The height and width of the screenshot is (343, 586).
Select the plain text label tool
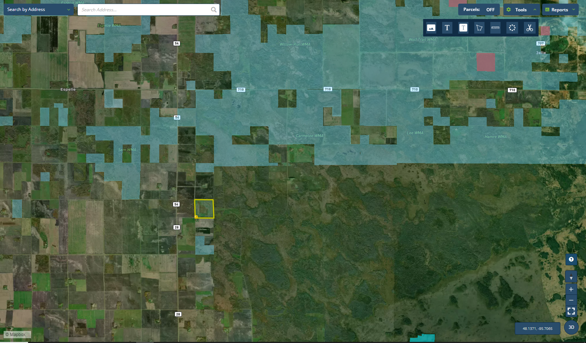pyautogui.click(x=447, y=28)
